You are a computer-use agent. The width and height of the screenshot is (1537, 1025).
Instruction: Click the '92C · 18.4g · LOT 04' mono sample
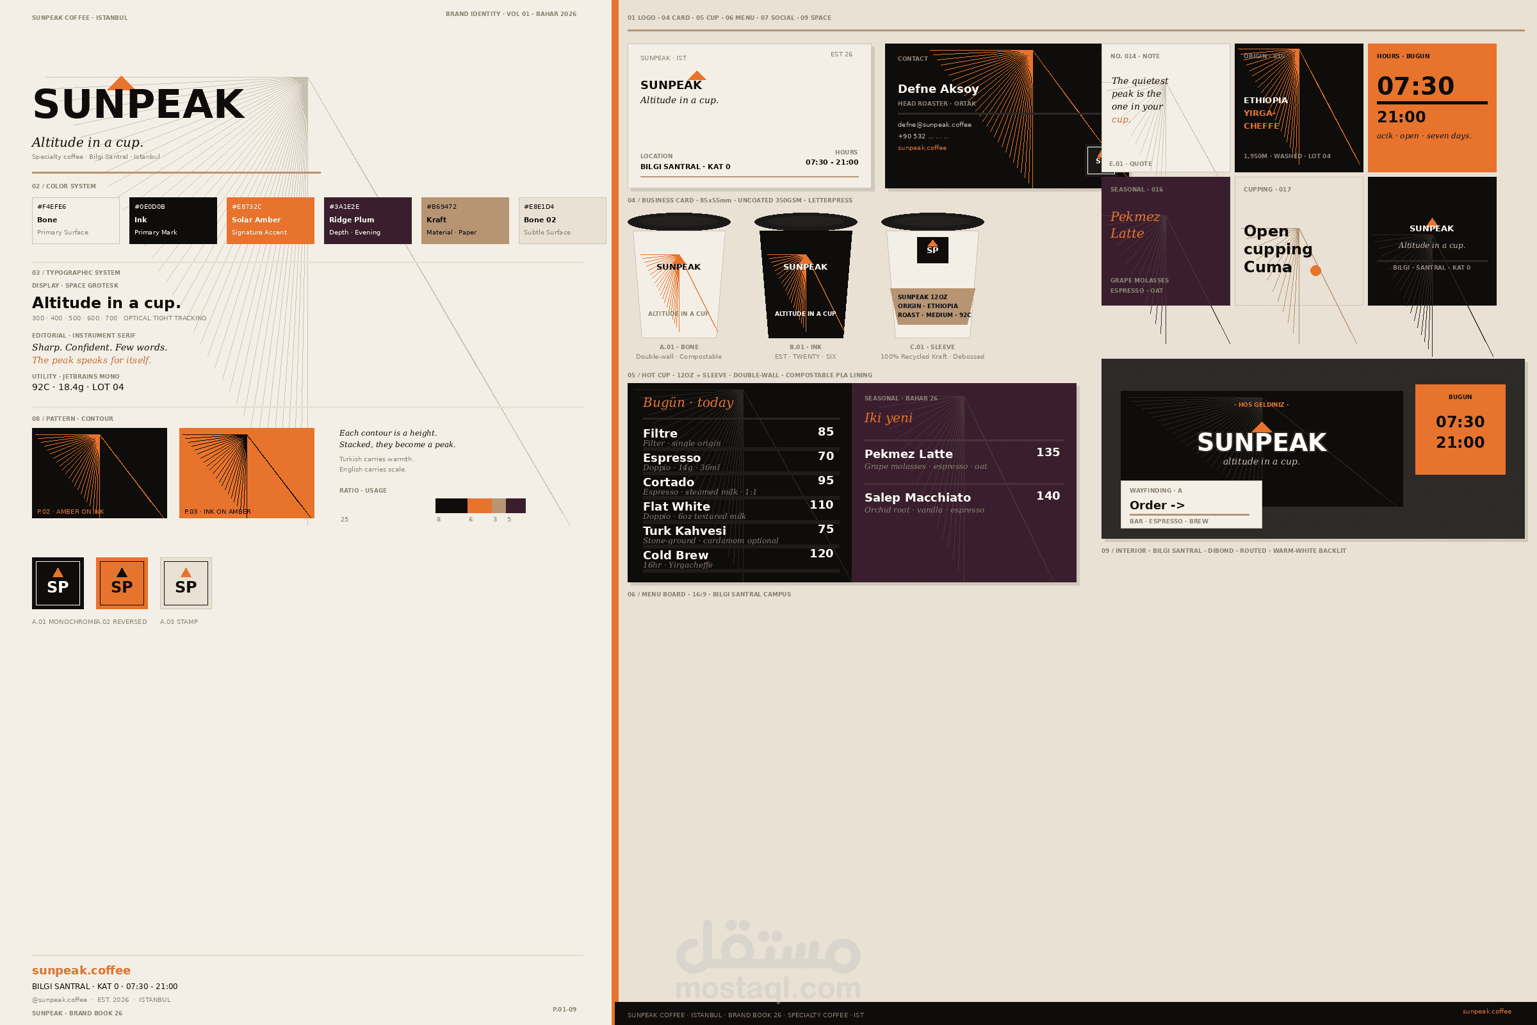[77, 387]
